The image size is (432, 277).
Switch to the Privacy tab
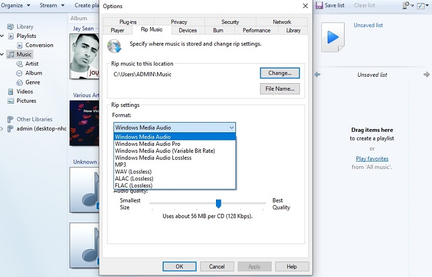click(179, 22)
